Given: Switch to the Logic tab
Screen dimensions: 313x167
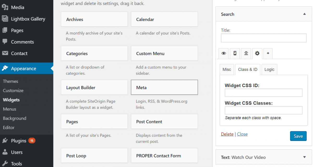Looking at the screenshot, I should tap(269, 69).
